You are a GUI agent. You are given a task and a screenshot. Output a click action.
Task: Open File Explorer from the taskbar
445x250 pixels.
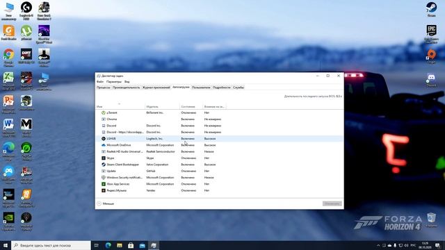click(120, 245)
